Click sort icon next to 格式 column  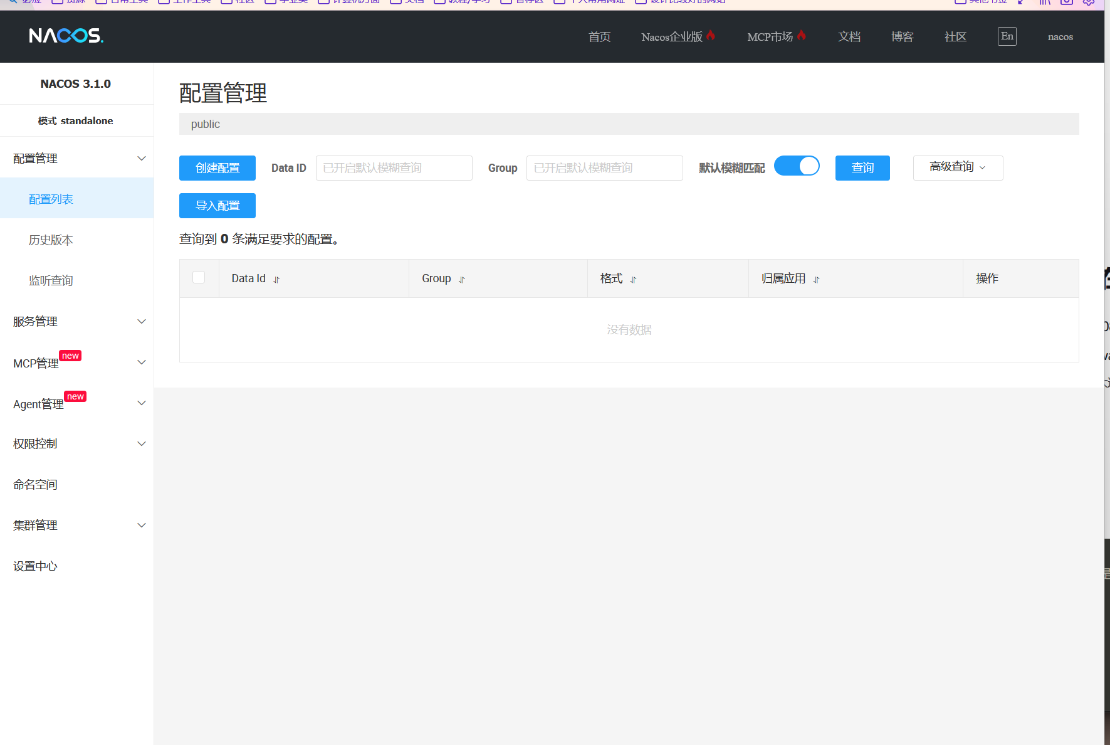633,280
